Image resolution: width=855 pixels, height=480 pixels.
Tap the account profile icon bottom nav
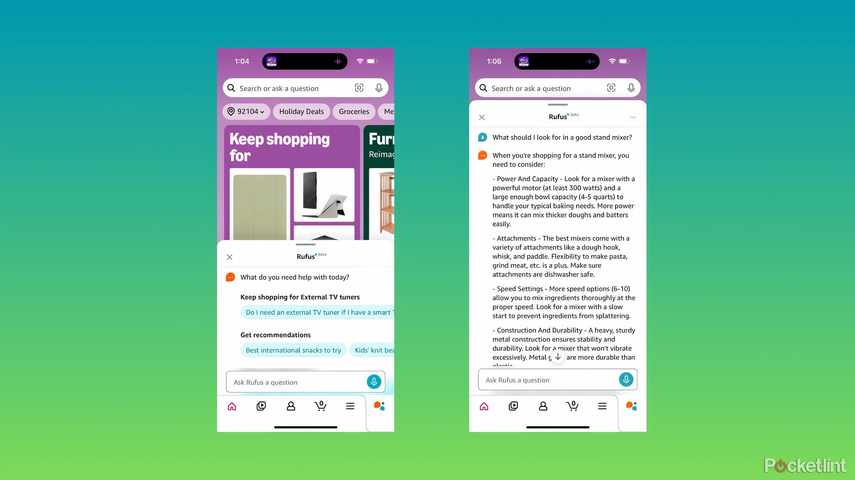point(291,405)
